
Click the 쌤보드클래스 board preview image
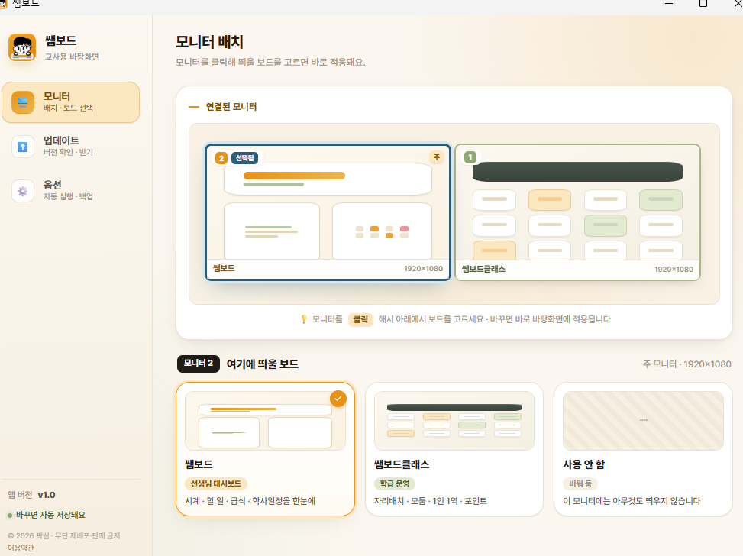pyautogui.click(x=454, y=421)
